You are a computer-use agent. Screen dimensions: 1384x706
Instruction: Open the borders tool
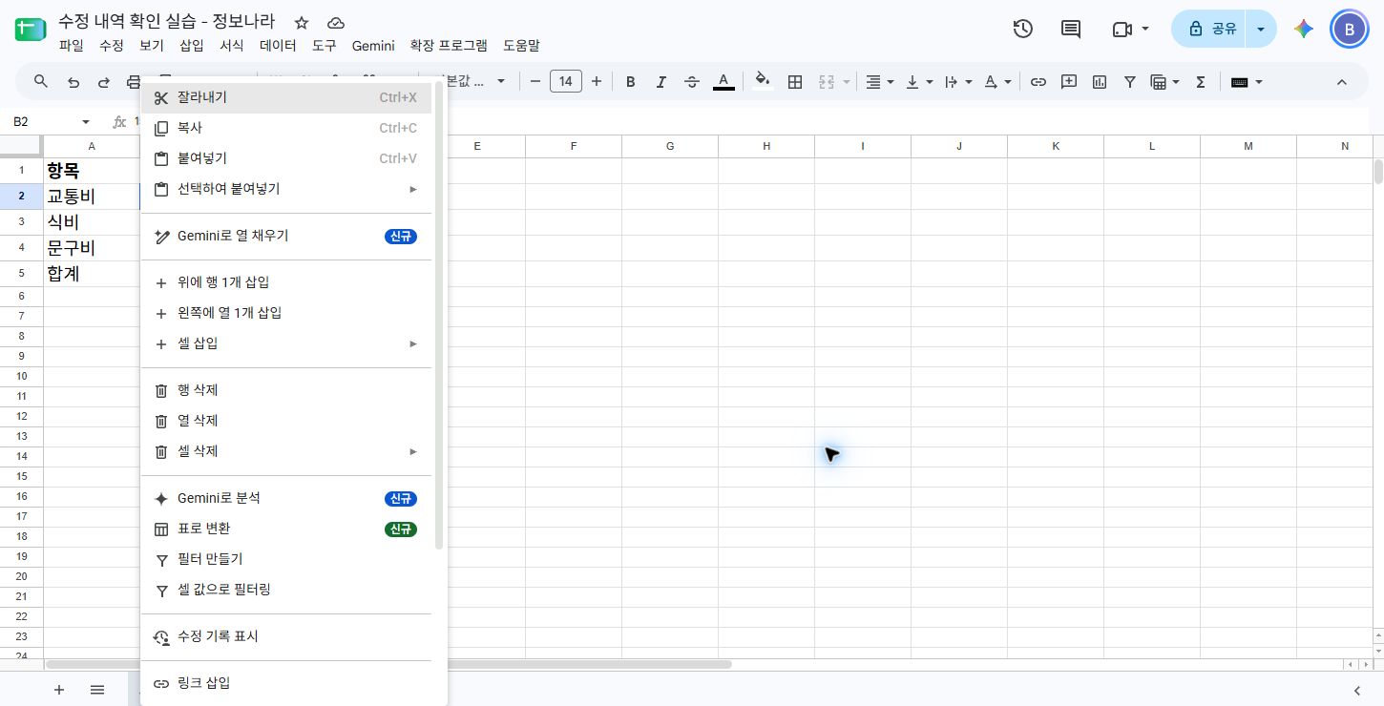point(794,82)
